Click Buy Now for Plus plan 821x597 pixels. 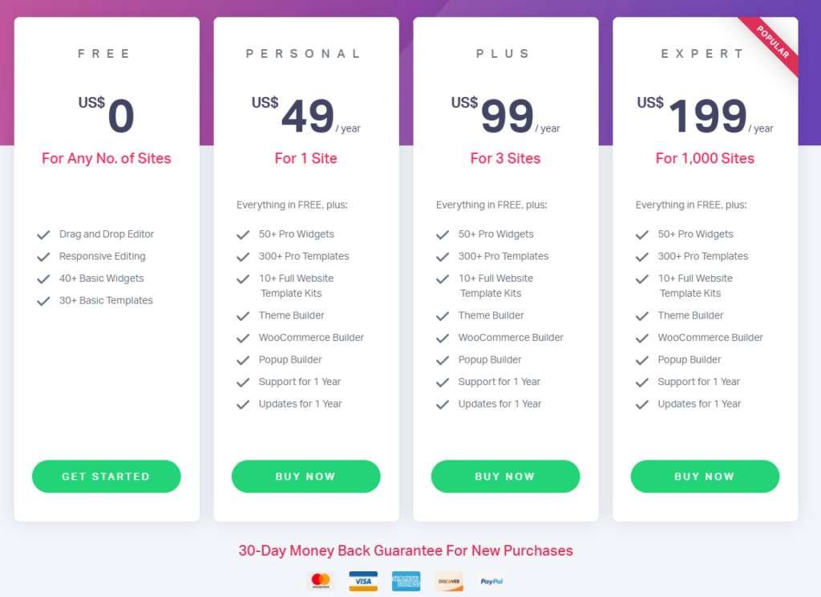(x=505, y=477)
